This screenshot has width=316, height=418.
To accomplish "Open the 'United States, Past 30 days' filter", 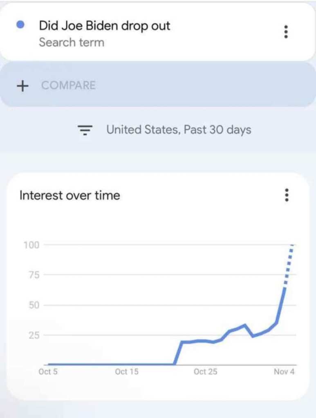I will pyautogui.click(x=179, y=130).
